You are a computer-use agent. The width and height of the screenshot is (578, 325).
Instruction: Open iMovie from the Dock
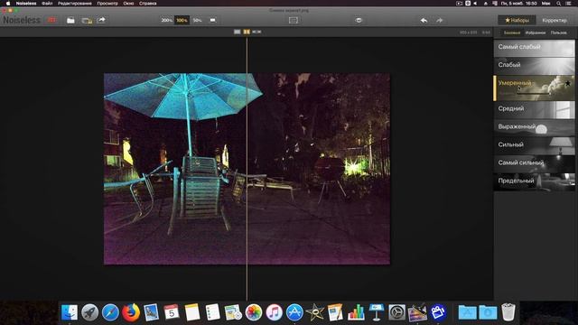[315, 312]
